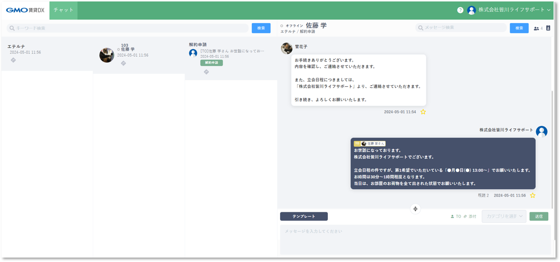This screenshot has height=262, width=560.
Task: Click 添付 to attach a file
Action: (470, 216)
